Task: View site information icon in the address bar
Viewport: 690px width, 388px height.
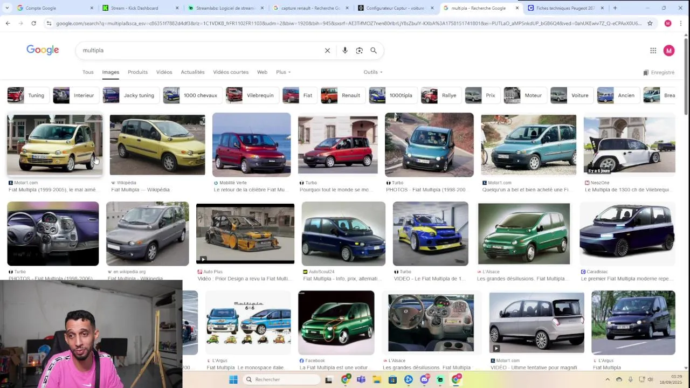Action: coord(49,23)
